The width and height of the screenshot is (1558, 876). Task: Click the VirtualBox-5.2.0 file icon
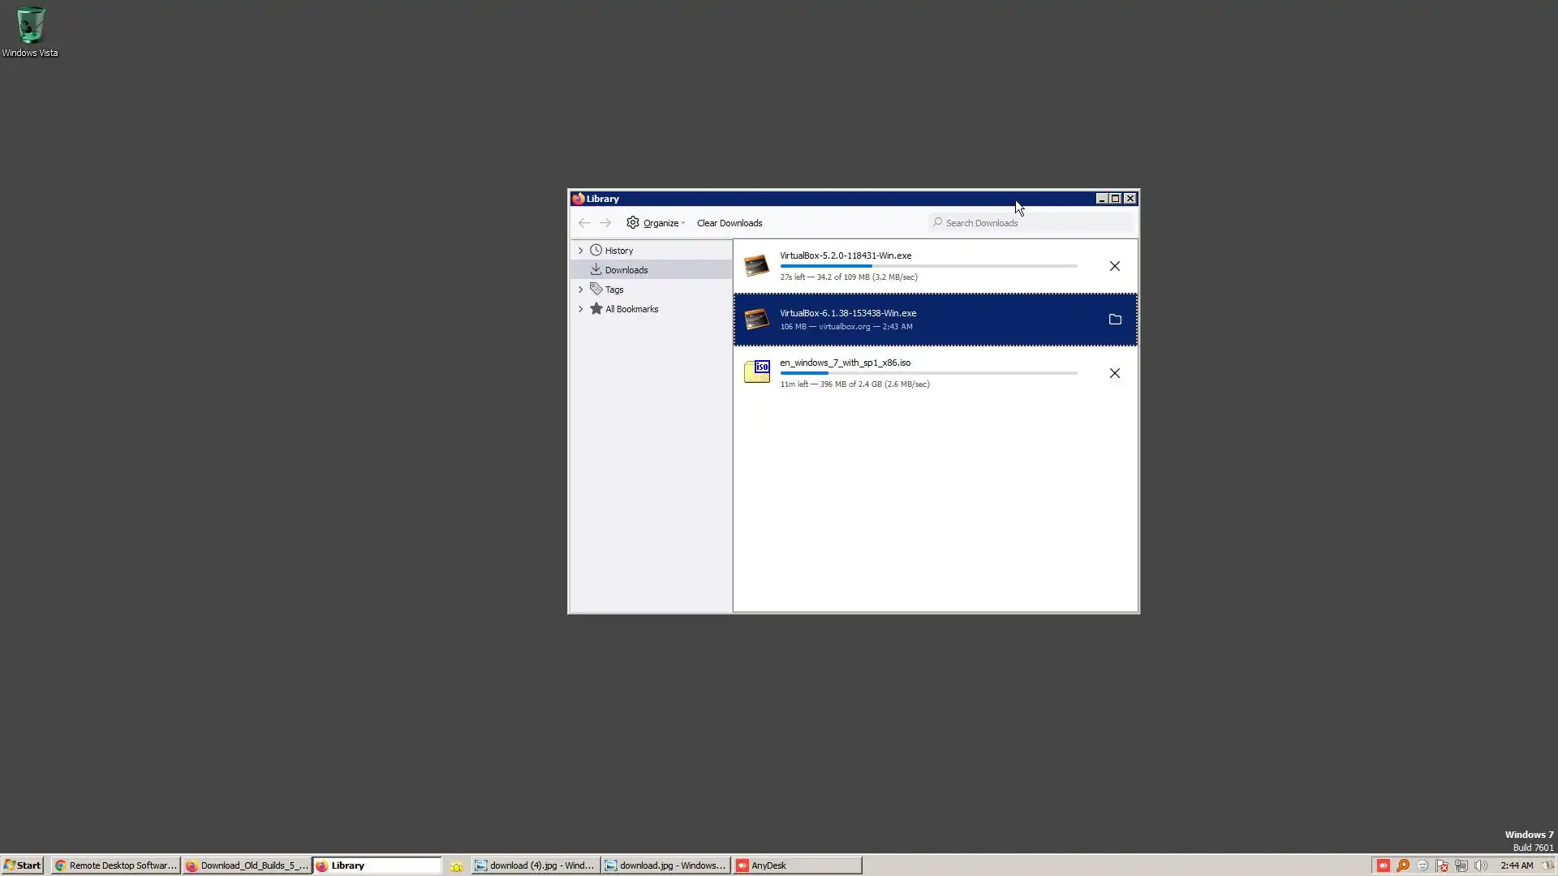pos(756,266)
